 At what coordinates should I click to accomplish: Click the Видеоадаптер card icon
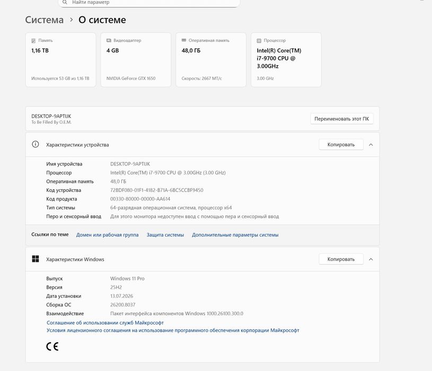tap(109, 40)
